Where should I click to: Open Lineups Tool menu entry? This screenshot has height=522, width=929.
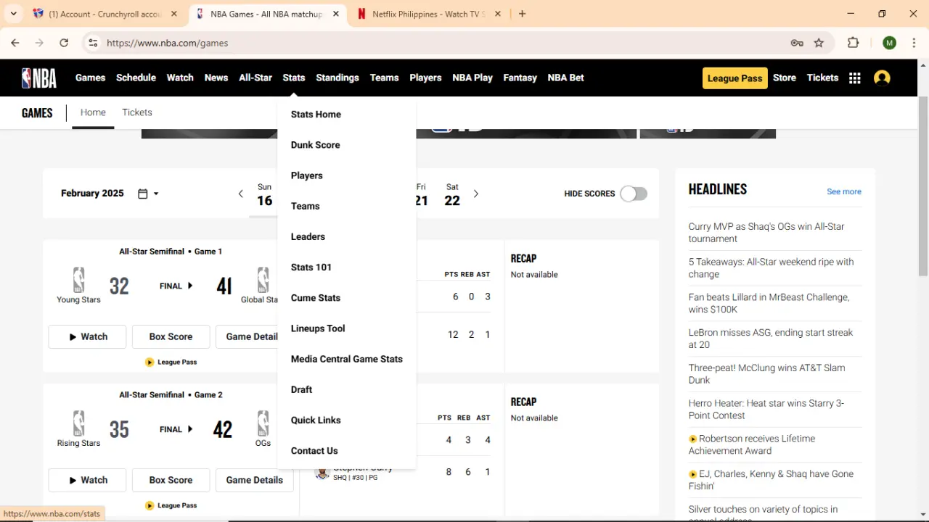point(317,328)
